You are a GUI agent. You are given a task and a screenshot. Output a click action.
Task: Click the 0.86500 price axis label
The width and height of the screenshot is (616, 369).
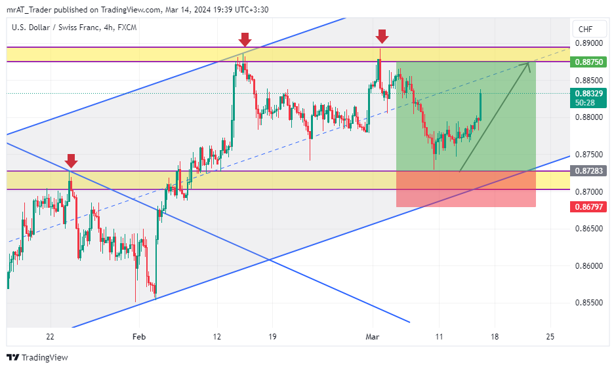589,229
